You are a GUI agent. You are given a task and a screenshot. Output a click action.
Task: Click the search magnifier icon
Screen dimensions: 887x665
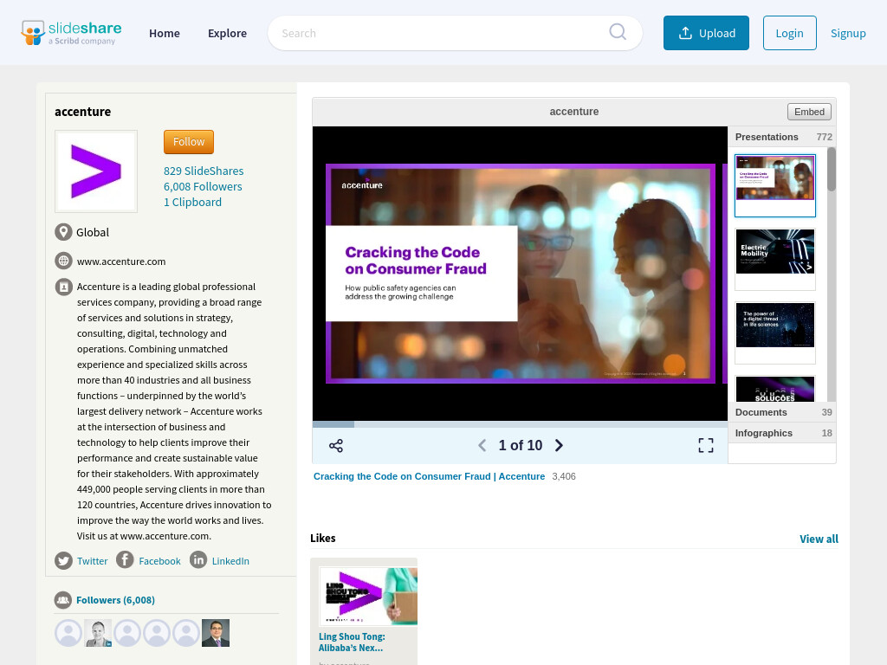617,32
